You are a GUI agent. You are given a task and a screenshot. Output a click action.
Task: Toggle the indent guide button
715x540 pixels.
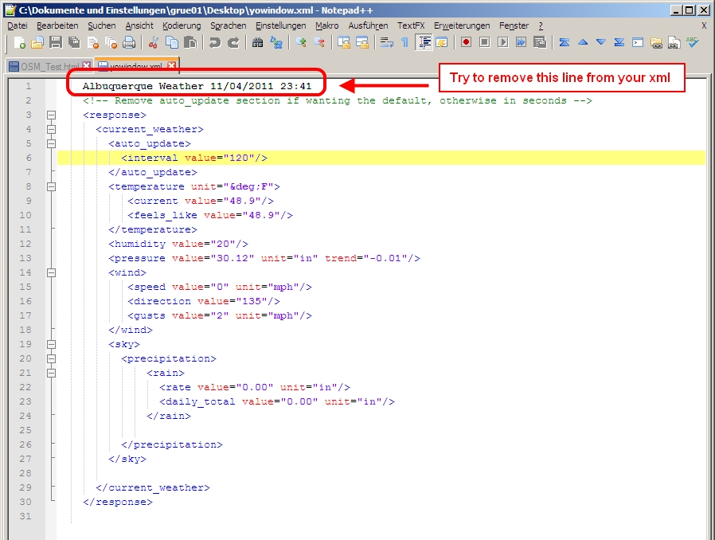point(424,42)
